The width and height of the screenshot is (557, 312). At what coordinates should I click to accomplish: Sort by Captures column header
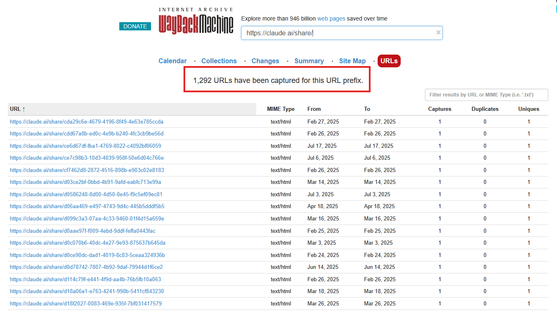440,109
